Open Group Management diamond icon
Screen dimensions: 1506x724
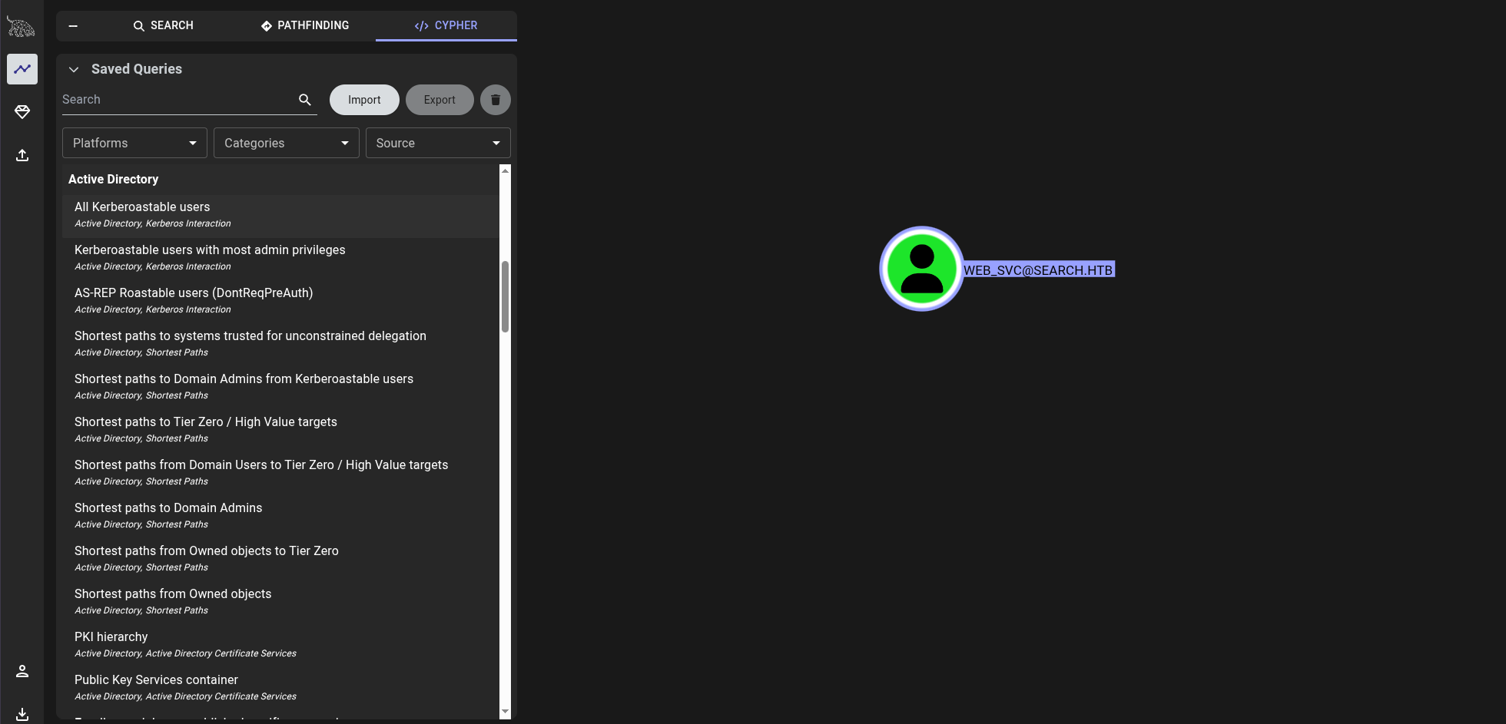pos(22,112)
